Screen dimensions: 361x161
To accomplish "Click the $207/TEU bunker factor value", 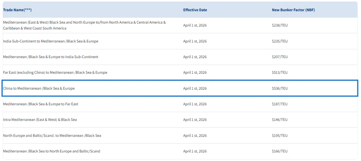I will point(279,57).
